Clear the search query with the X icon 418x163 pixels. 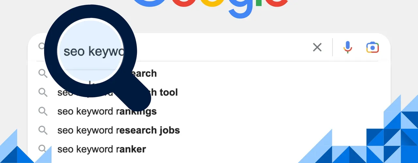pos(317,48)
